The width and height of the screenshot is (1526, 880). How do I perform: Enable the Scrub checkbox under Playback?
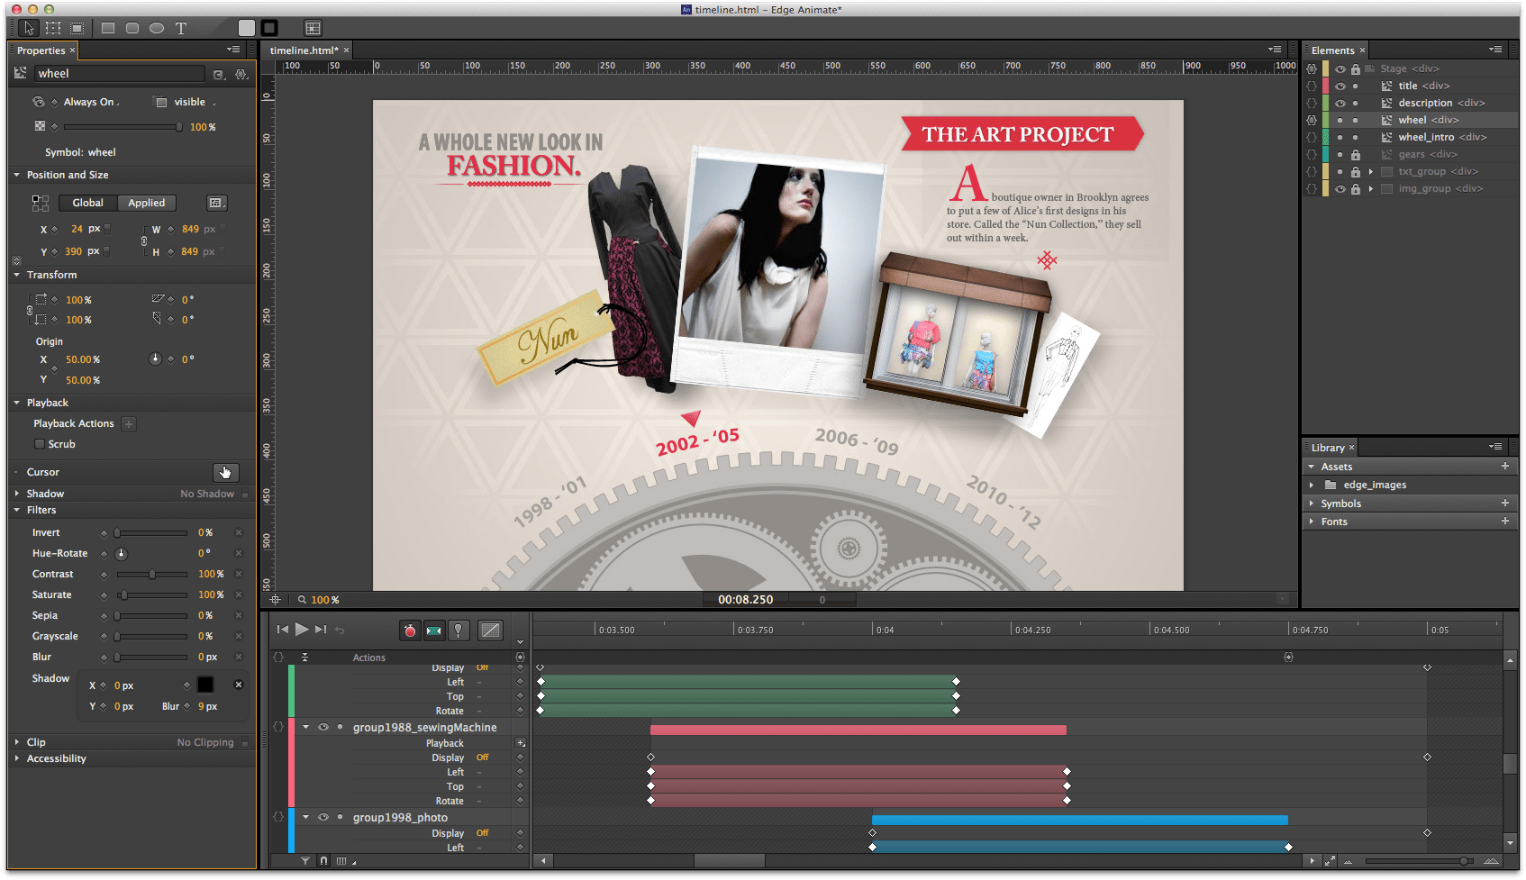(40, 443)
